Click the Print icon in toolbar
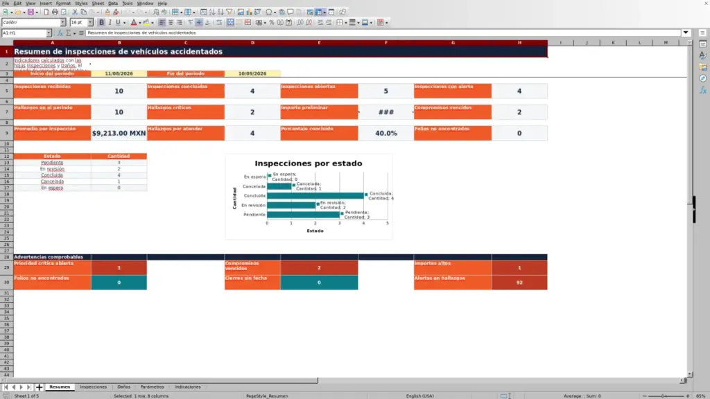710x399 pixels. pyautogui.click(x=55, y=12)
